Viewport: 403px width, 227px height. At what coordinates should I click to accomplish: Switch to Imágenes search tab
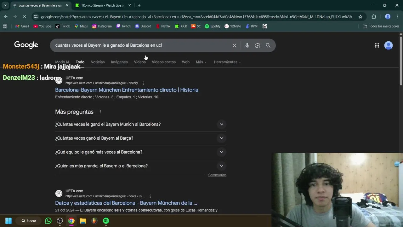pyautogui.click(x=119, y=62)
